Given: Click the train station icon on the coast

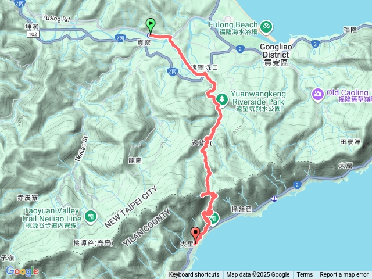Looking at the screenshot, I should tap(274, 199).
